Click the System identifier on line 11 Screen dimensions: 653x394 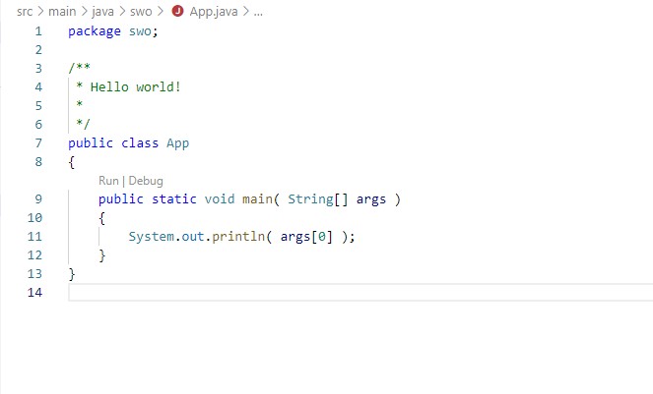pyautogui.click(x=151, y=237)
